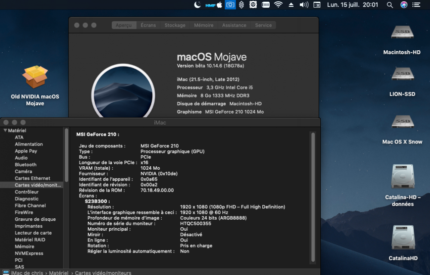This screenshot has width=430, height=275.
Task: Select Gravure de disque in sidebar
Action: [35, 219]
